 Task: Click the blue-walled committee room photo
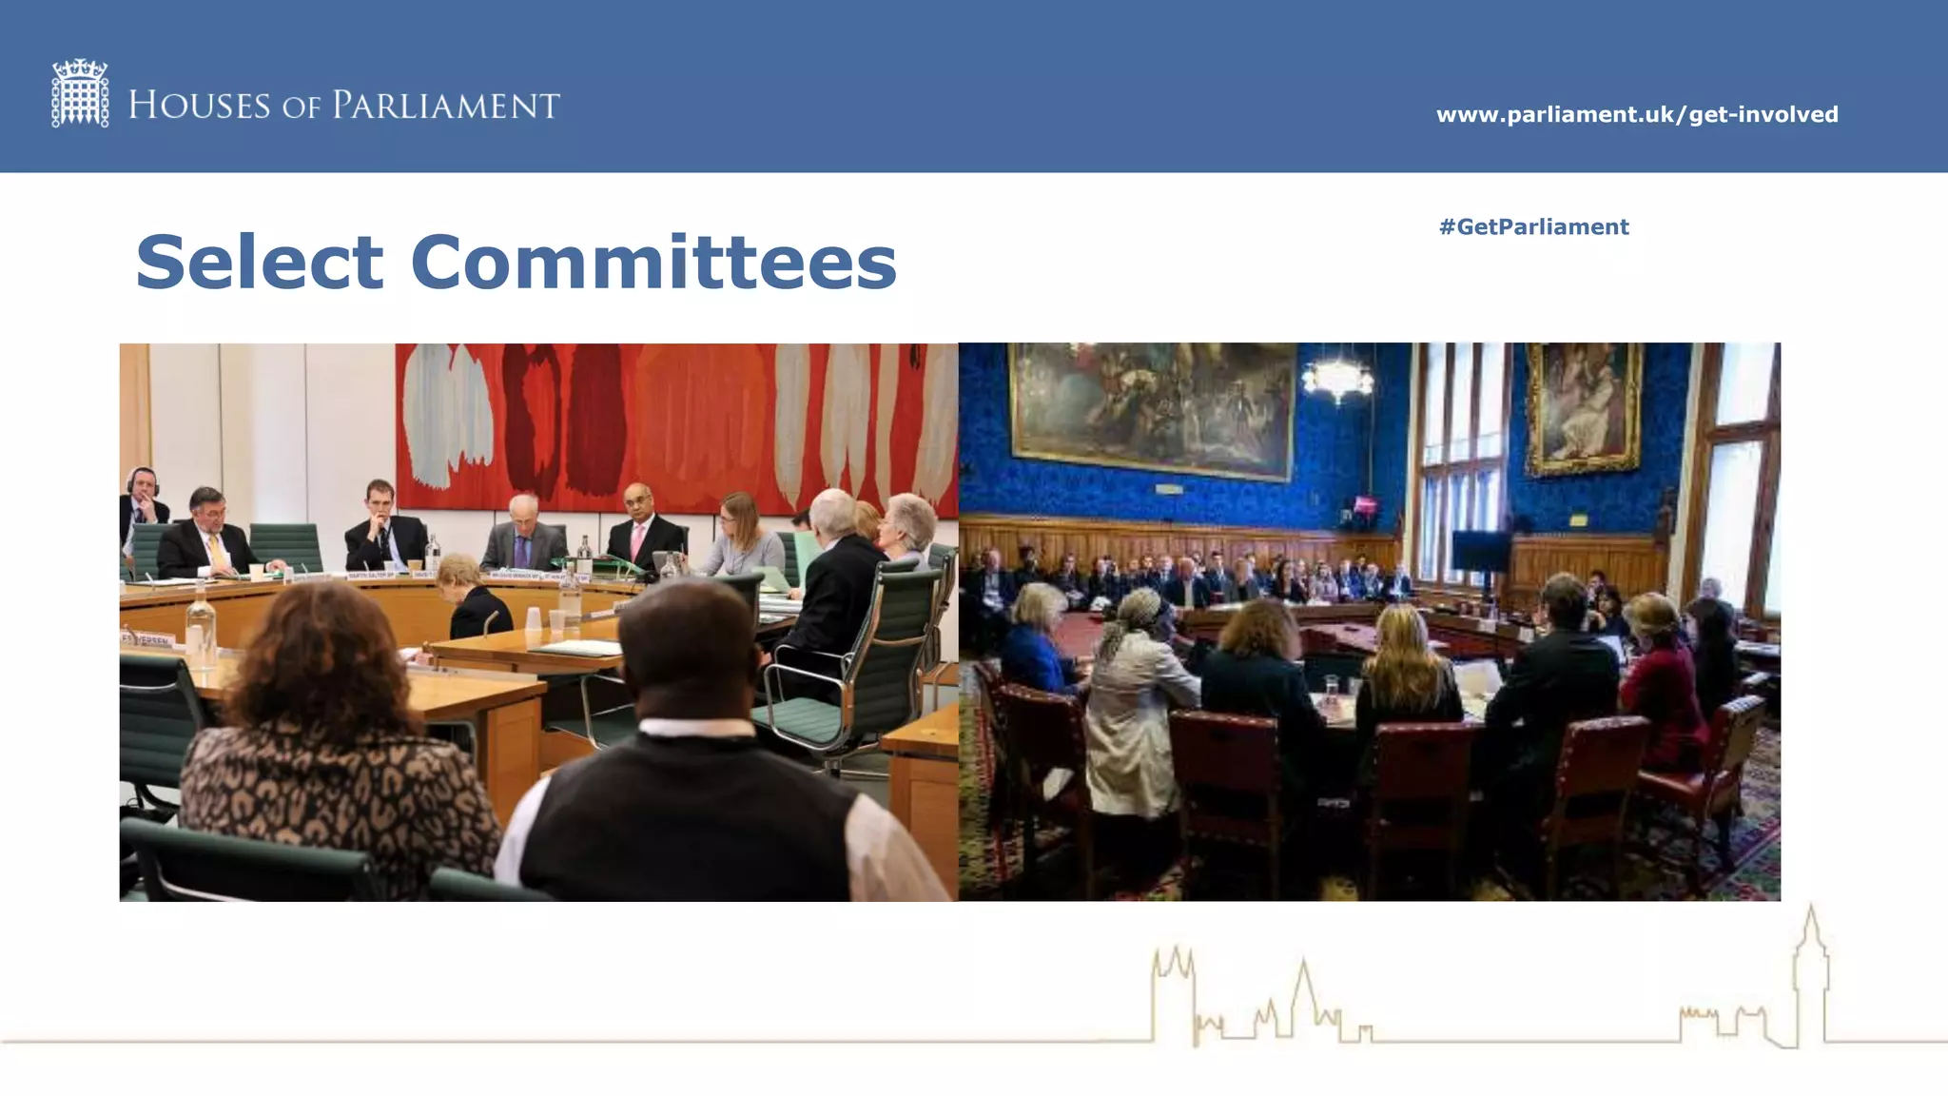click(x=1369, y=622)
